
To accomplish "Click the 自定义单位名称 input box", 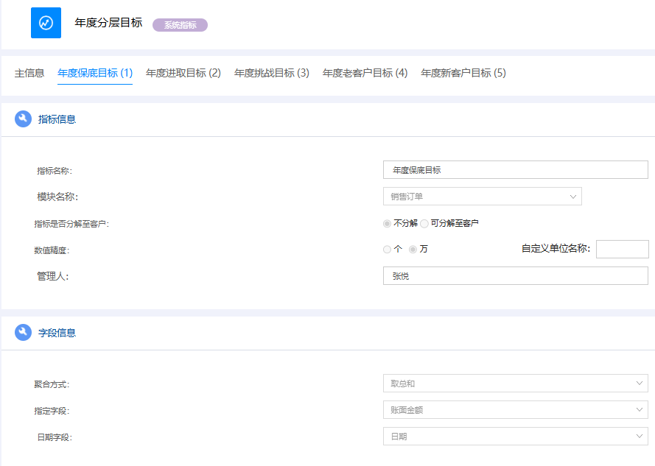I will pos(623,250).
